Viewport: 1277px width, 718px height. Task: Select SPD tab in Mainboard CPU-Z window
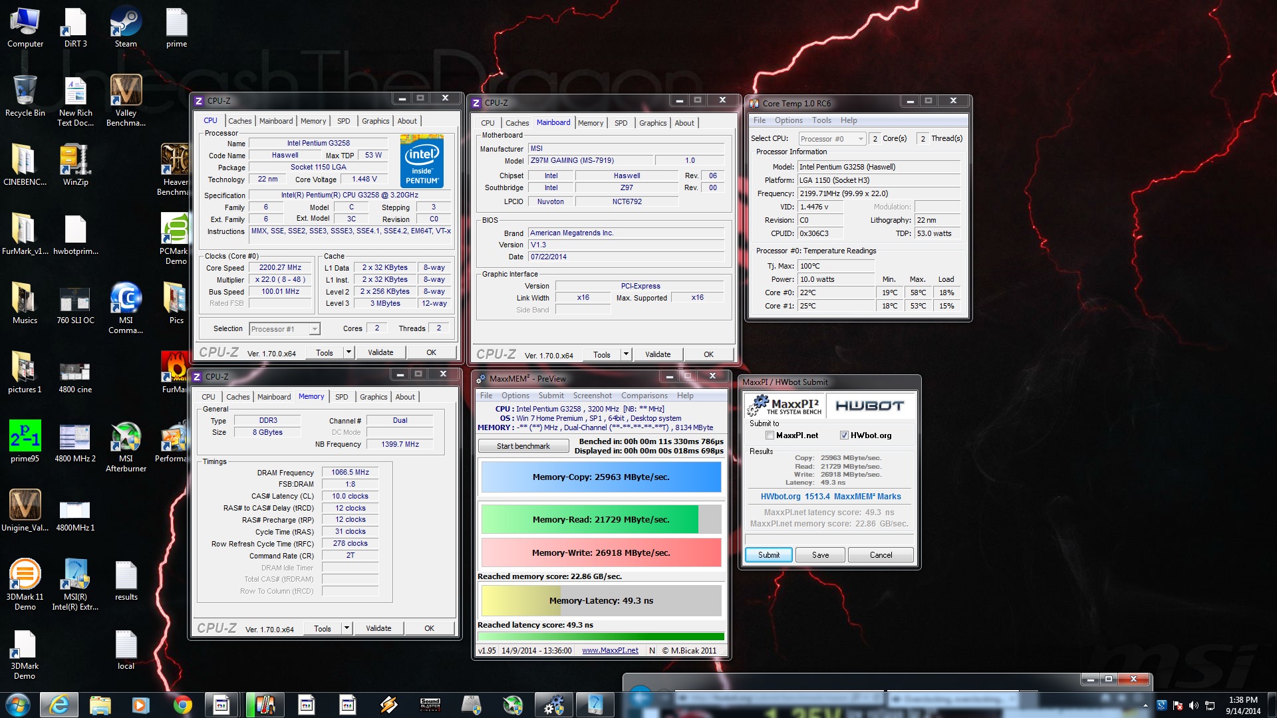pyautogui.click(x=621, y=123)
